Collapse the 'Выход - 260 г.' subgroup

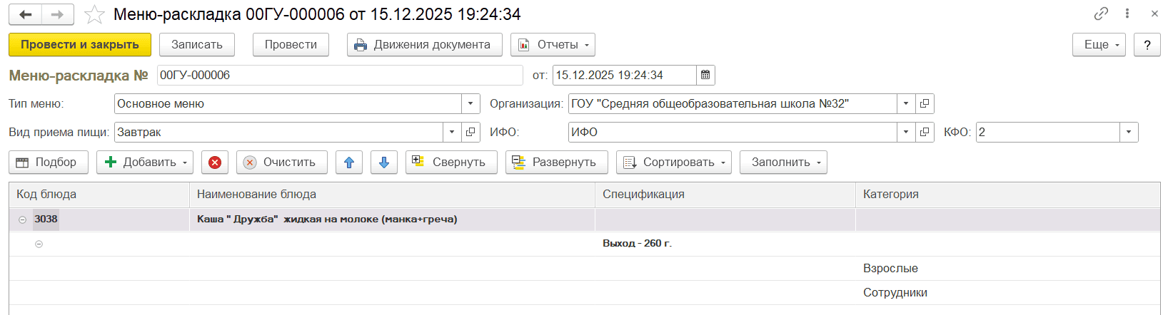click(x=39, y=244)
